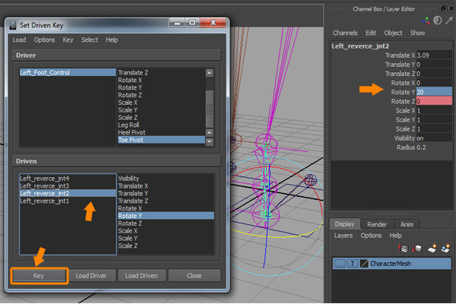This screenshot has width=456, height=304.
Task: Open the Channels menu
Action: tap(345, 33)
